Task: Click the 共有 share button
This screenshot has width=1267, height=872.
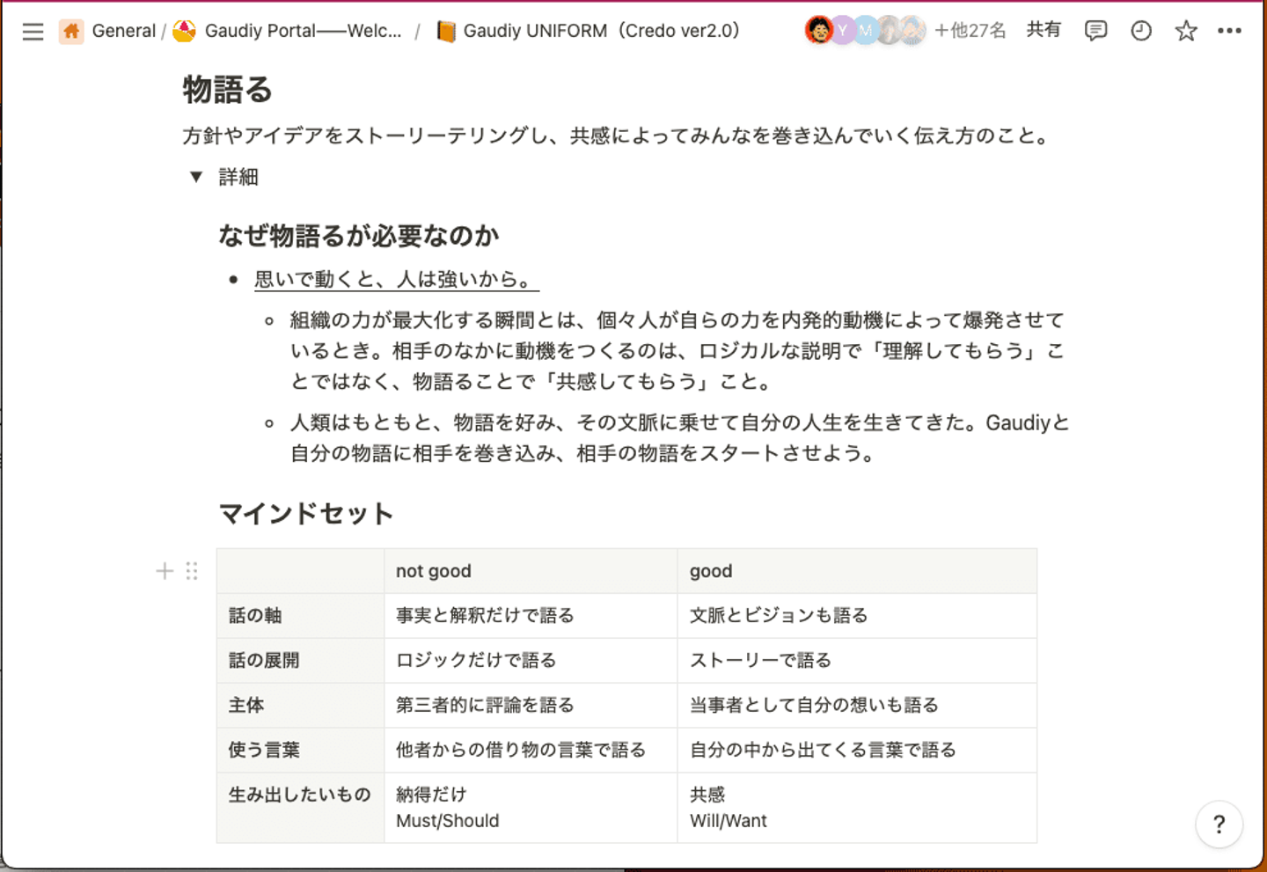Action: click(x=1044, y=30)
